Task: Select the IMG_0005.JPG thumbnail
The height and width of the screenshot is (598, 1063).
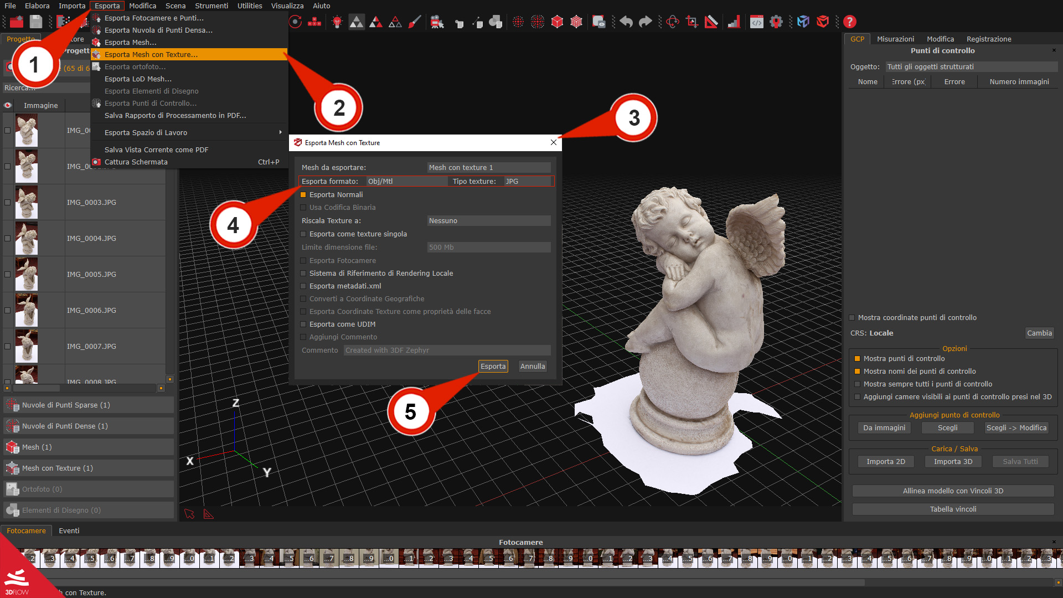Action: [26, 274]
